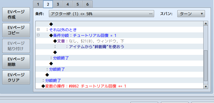Viewport: 214px width, 103px height.
Task: Select the line アイテムから"絆創膏"を使おう
Action: point(119,46)
